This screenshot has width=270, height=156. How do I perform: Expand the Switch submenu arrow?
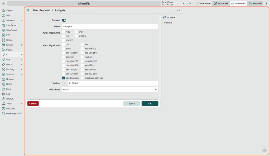click(x=22, y=45)
